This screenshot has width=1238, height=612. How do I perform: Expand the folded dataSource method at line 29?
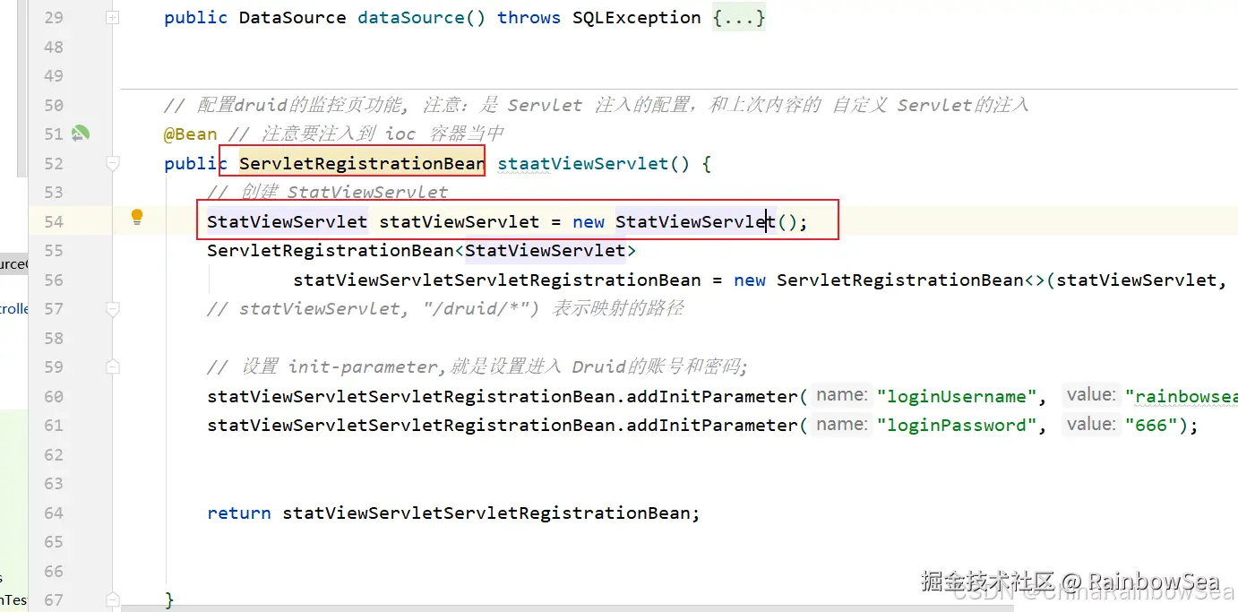coord(112,18)
